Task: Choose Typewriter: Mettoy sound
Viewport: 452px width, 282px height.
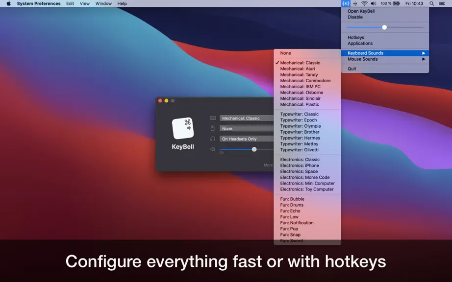Action: 307,144
